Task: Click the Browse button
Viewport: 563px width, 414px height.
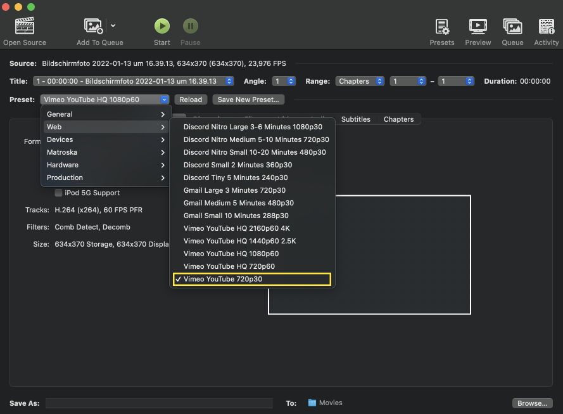Action: [x=532, y=403]
